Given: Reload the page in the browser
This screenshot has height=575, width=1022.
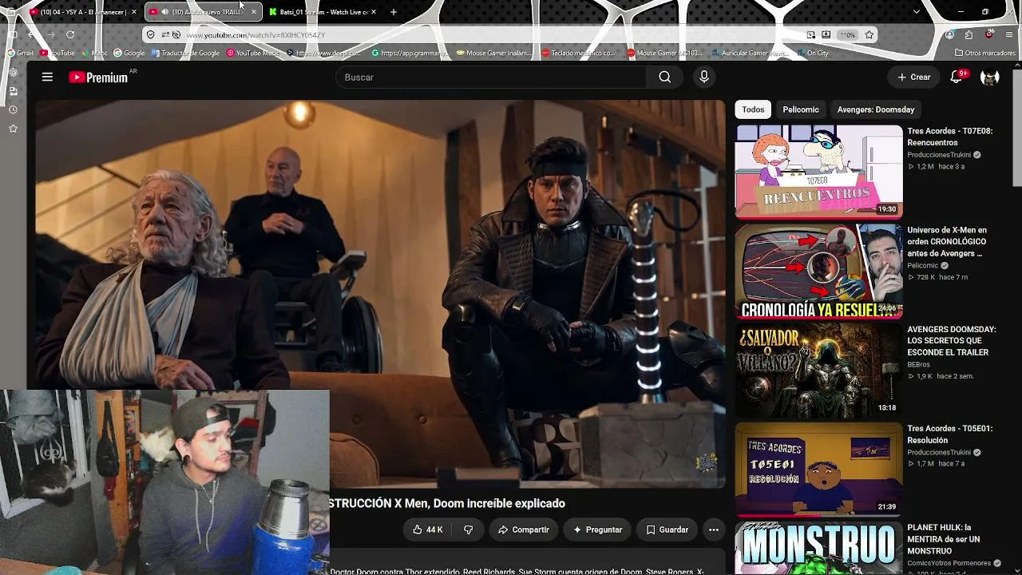Looking at the screenshot, I should point(70,34).
